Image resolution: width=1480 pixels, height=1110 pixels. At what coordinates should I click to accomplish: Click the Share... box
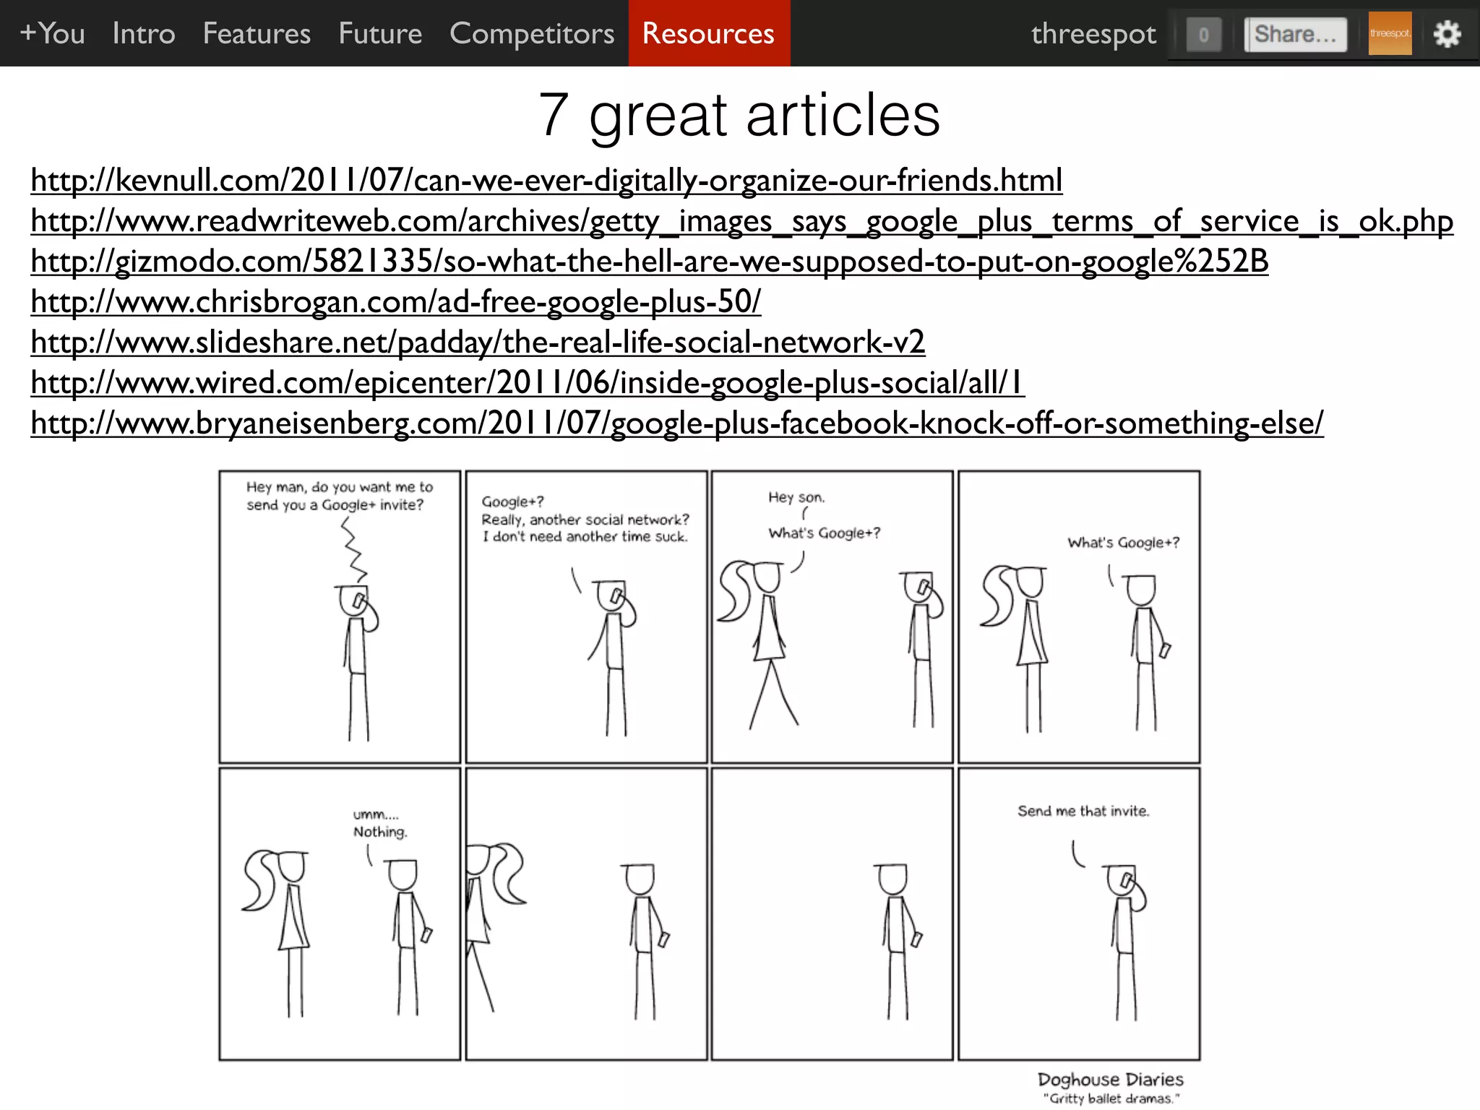tap(1295, 35)
